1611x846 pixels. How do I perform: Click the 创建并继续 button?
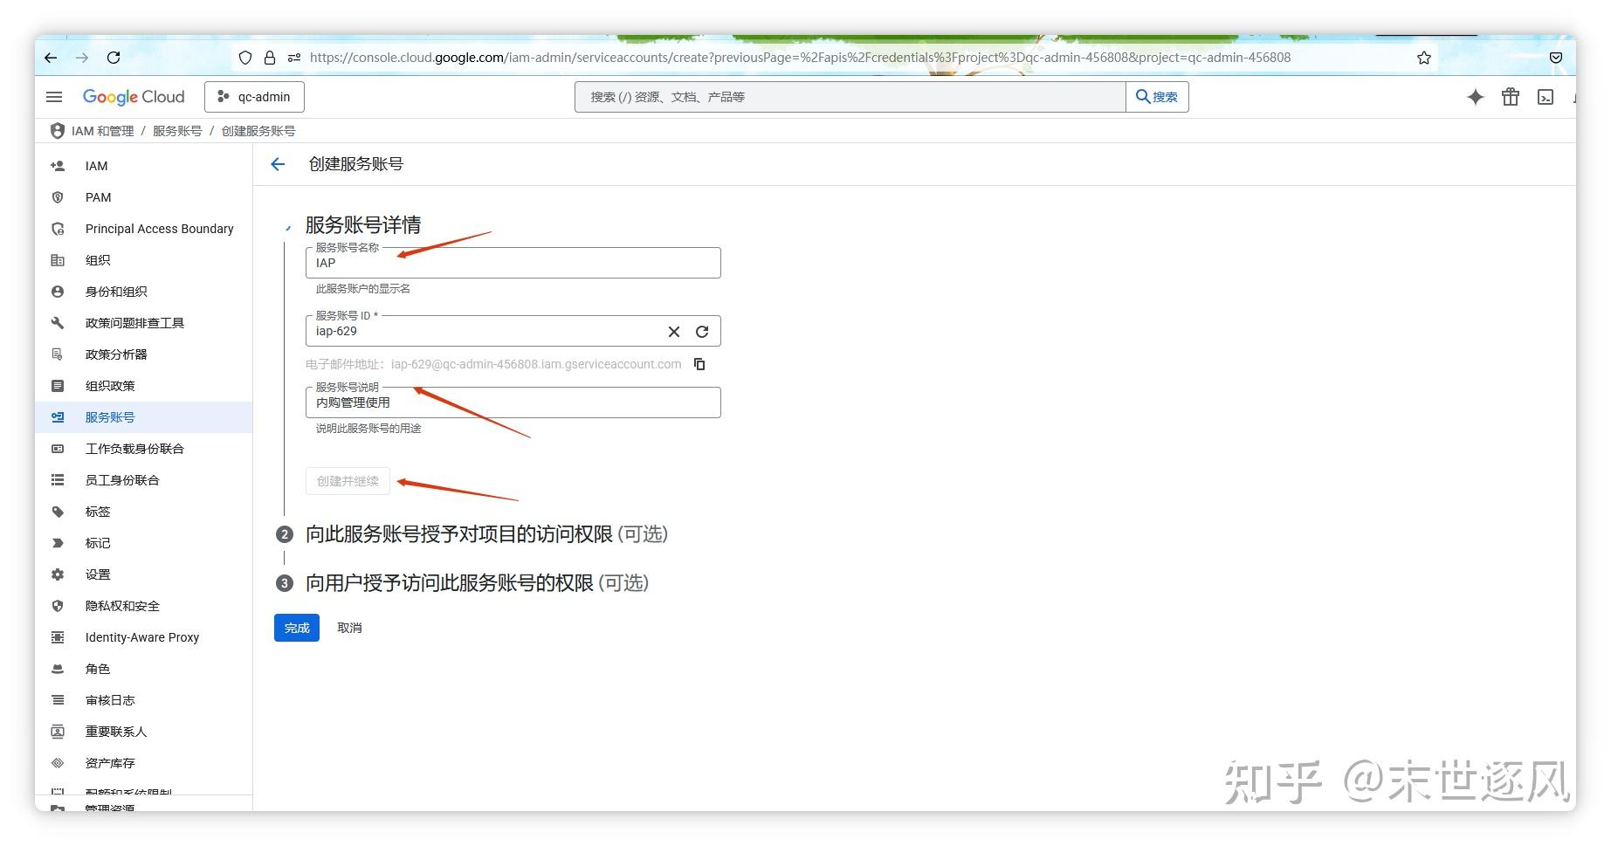coord(347,480)
